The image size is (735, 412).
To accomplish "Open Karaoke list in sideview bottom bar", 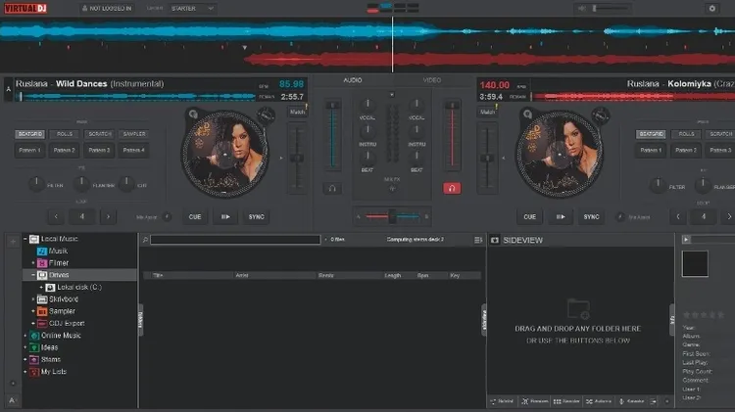I will point(631,401).
